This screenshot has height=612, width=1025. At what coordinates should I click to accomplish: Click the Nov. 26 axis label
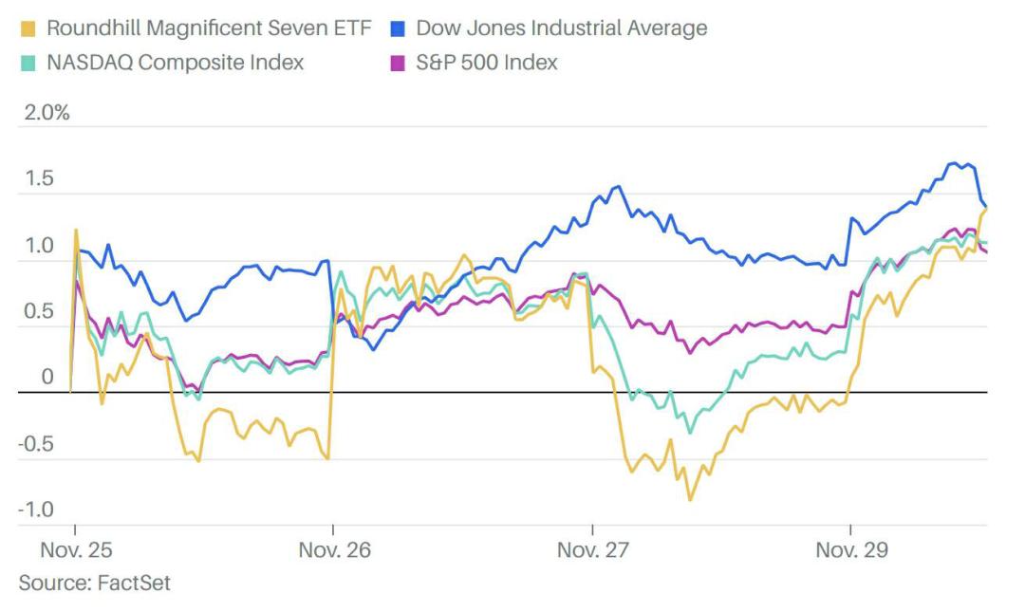click(335, 550)
